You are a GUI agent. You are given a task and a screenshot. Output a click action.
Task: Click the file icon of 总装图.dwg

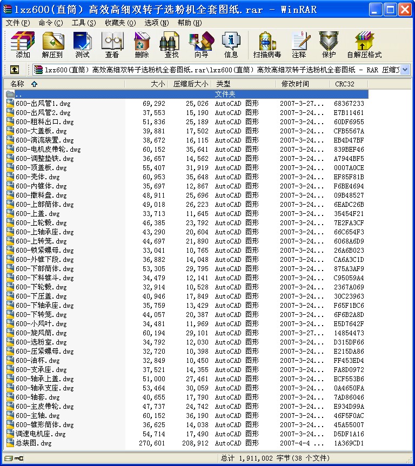[10, 443]
